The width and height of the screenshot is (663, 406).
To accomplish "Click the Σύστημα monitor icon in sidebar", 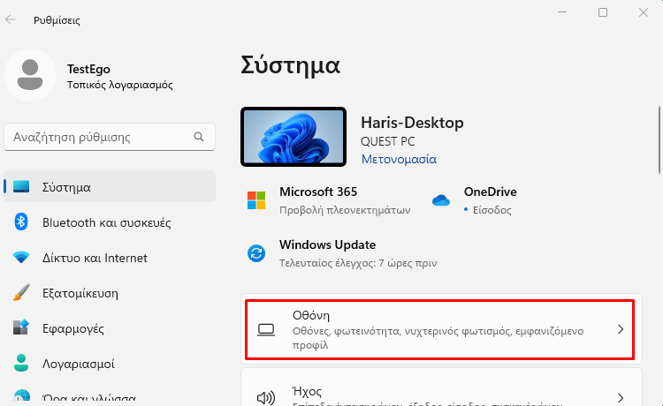I will (21, 186).
